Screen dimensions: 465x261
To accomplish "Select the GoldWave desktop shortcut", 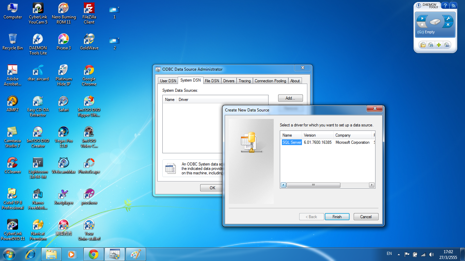I will [x=89, y=42].
